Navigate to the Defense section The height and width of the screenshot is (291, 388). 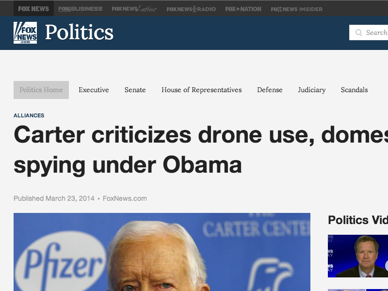point(270,90)
